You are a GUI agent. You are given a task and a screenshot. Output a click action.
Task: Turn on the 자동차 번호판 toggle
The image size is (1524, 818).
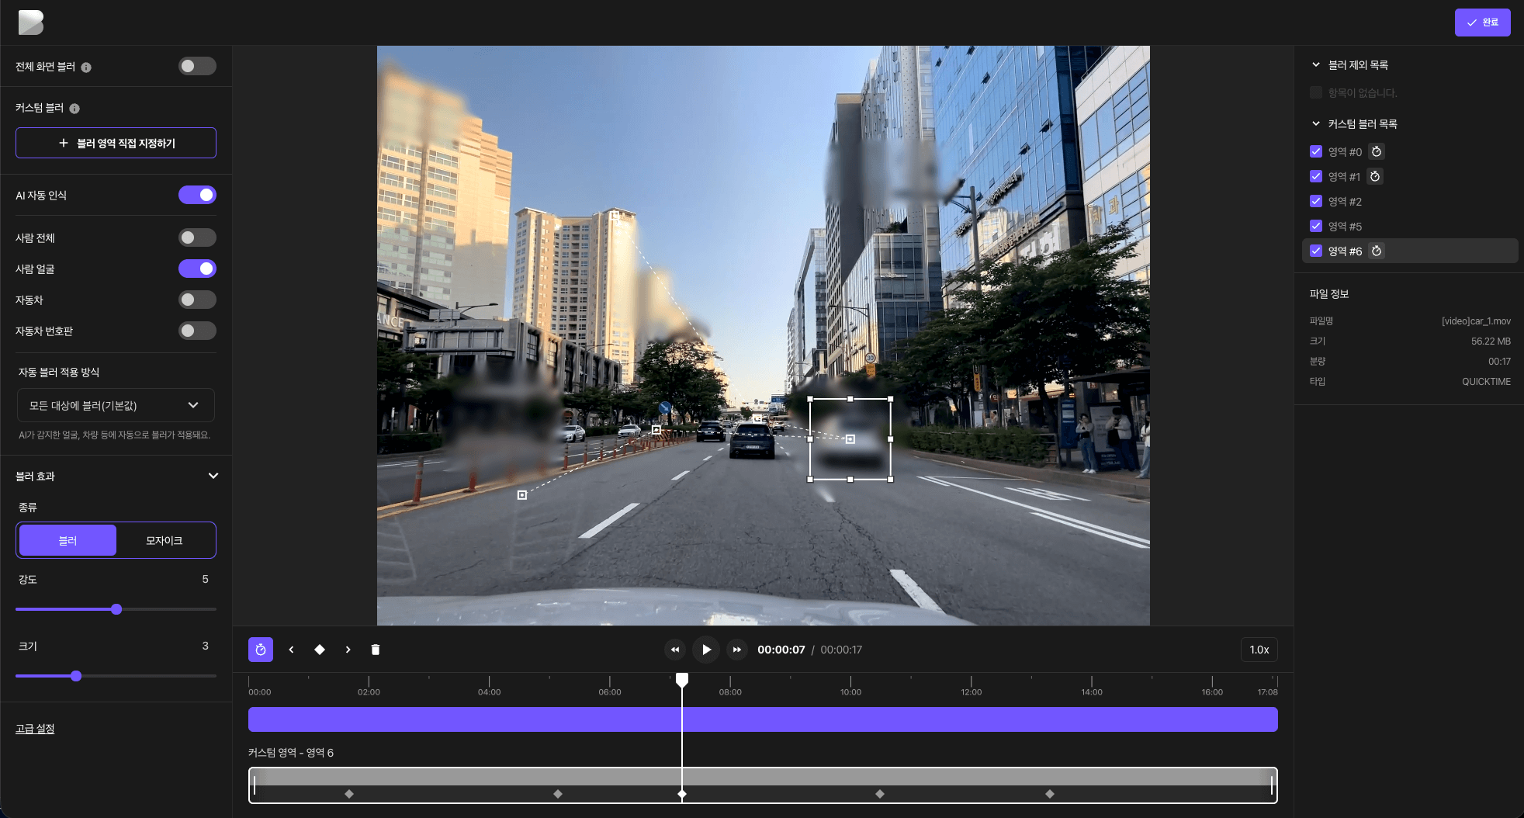[197, 331]
